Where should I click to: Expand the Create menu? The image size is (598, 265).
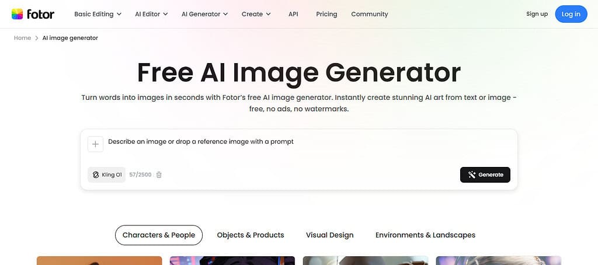(256, 14)
